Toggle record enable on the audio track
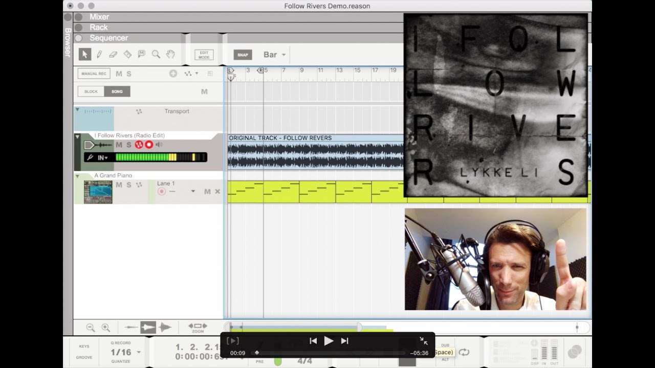655x368 pixels. 149,145
